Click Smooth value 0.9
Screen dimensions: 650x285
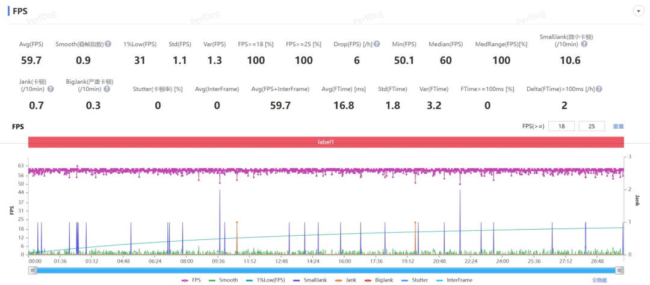(x=83, y=61)
